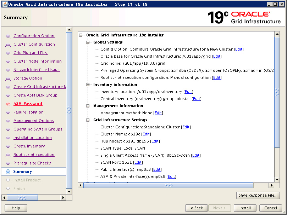
Task: Edit the Cluster Name db19c
Action: pos(146,134)
